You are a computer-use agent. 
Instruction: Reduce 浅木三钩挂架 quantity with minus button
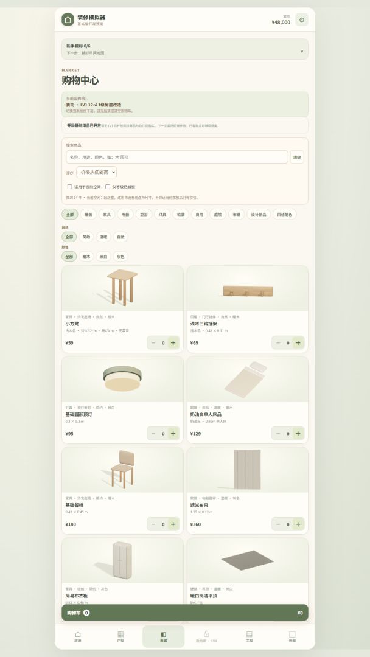pyautogui.click(x=278, y=342)
